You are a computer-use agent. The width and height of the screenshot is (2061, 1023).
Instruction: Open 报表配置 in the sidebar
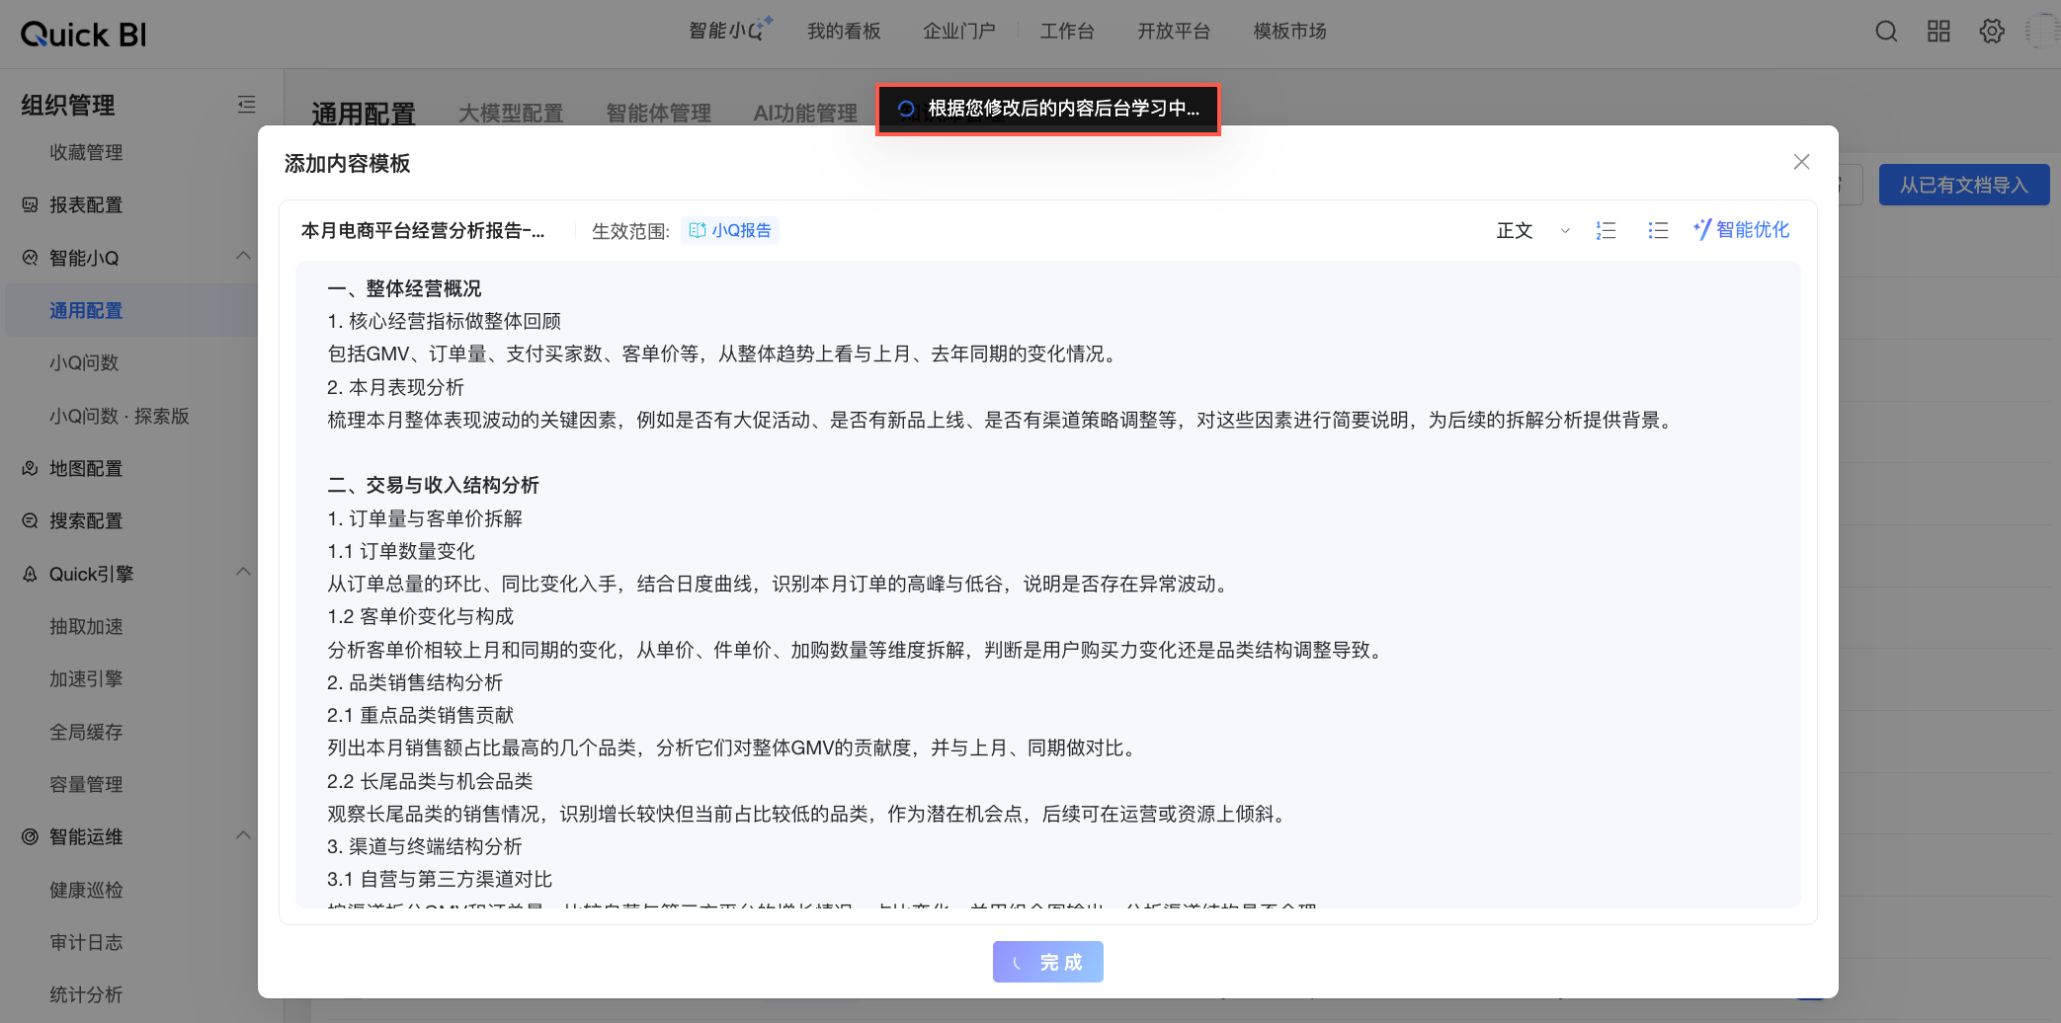click(86, 204)
